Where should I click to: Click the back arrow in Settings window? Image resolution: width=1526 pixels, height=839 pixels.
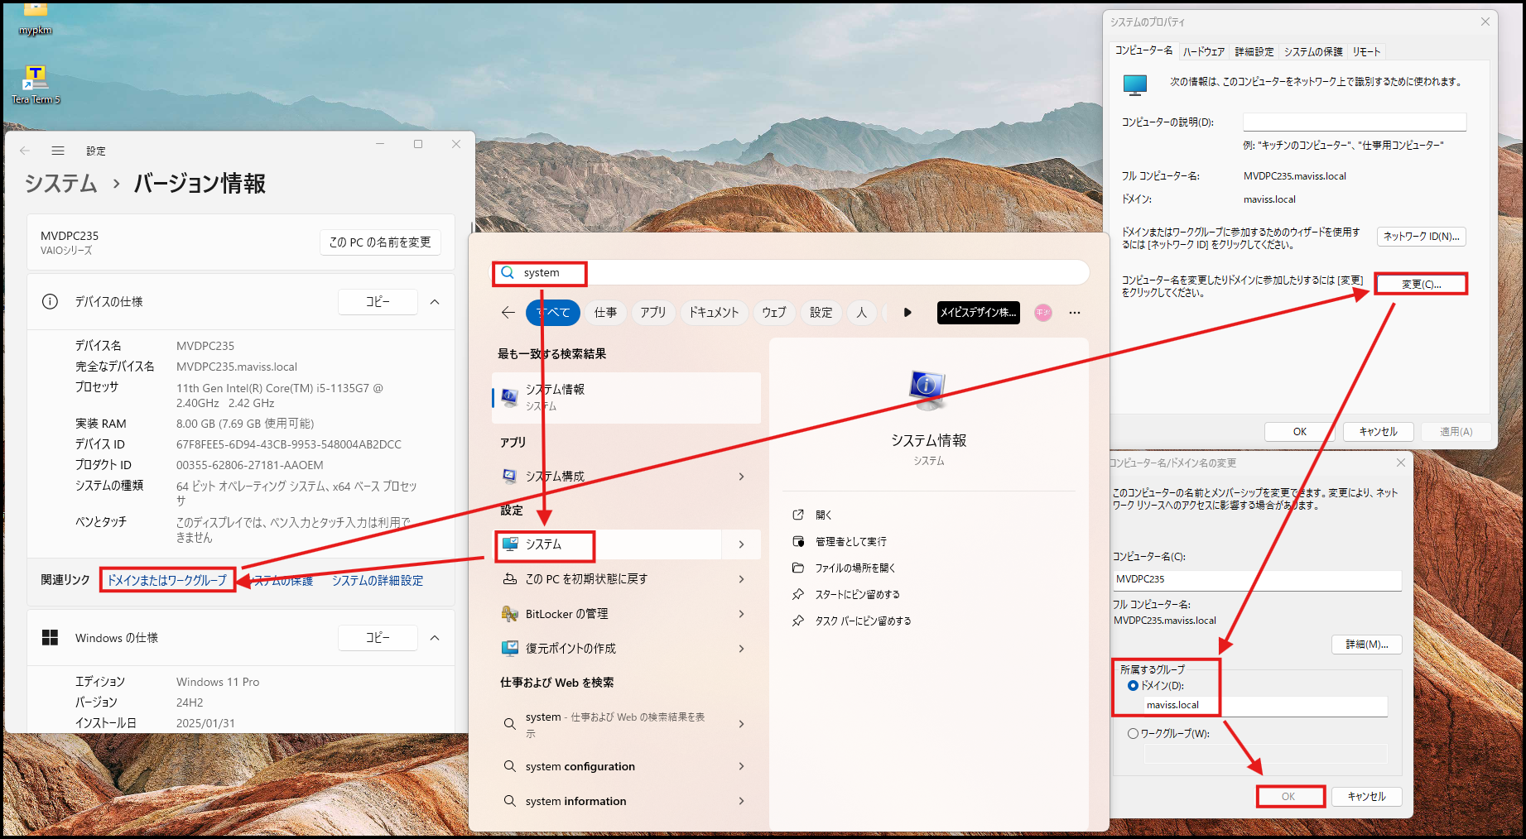click(25, 151)
